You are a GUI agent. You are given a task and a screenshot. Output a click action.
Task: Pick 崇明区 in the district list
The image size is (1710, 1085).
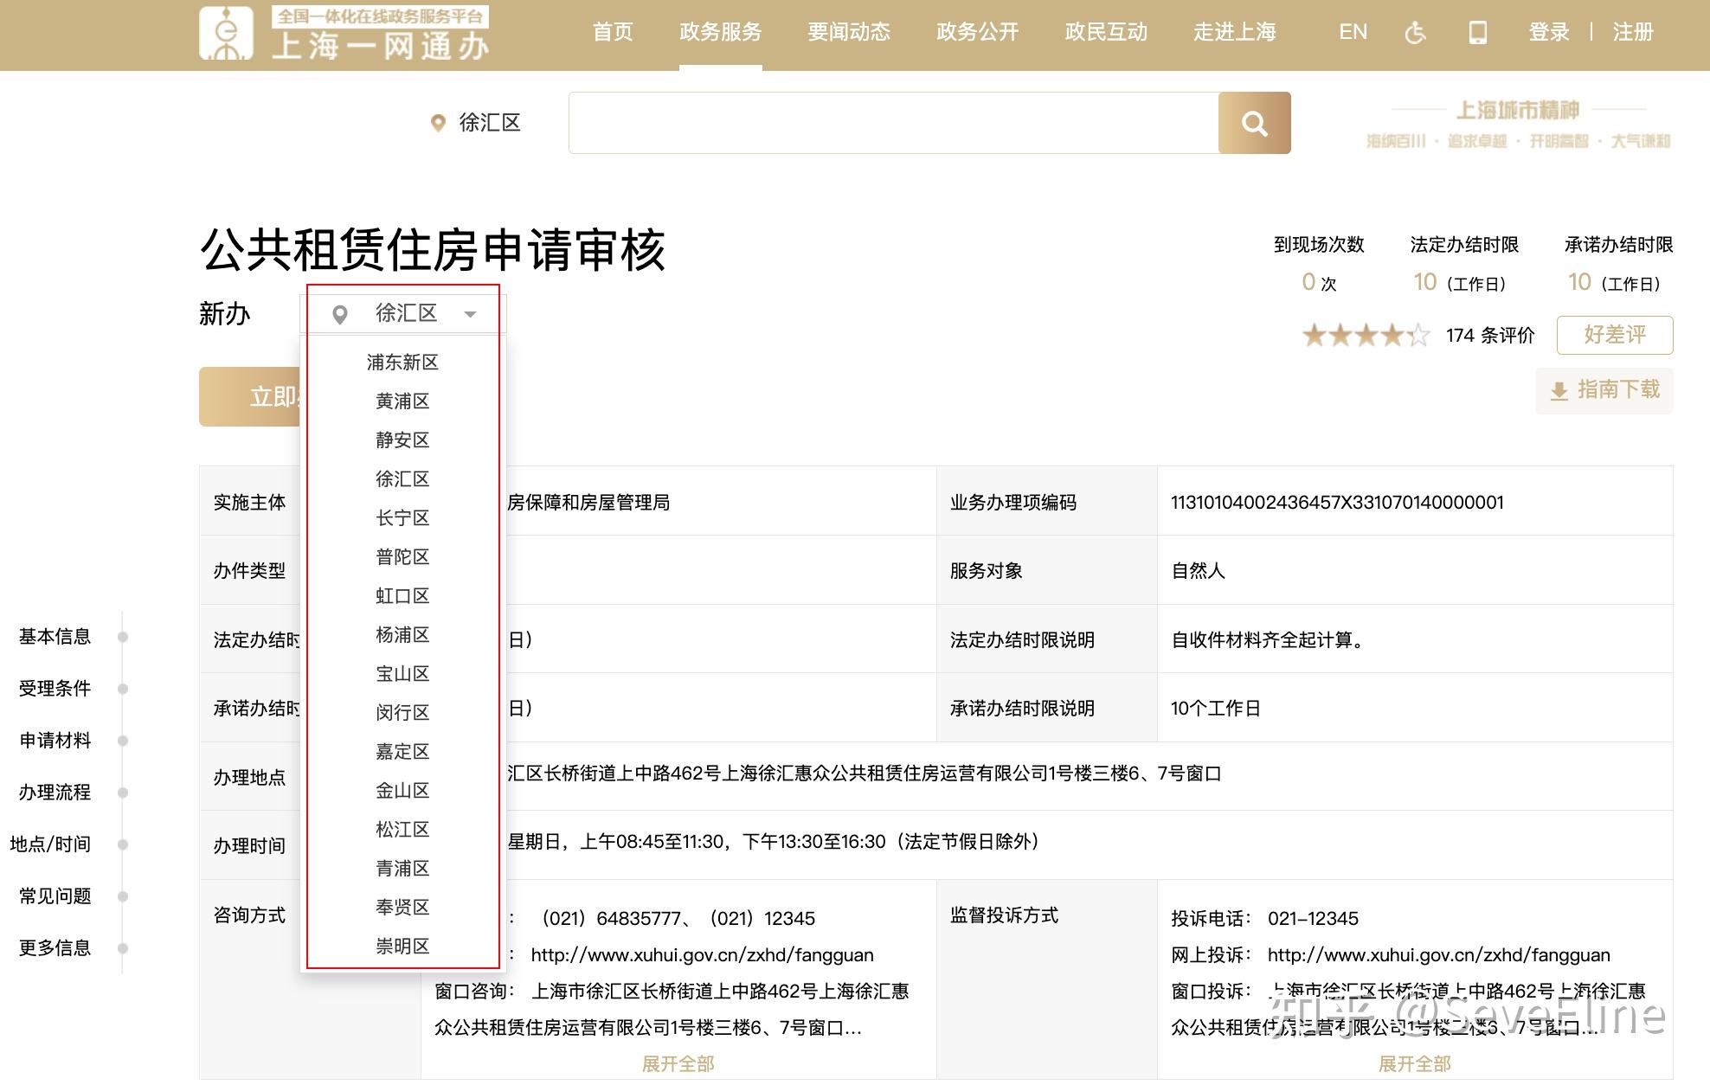click(402, 946)
